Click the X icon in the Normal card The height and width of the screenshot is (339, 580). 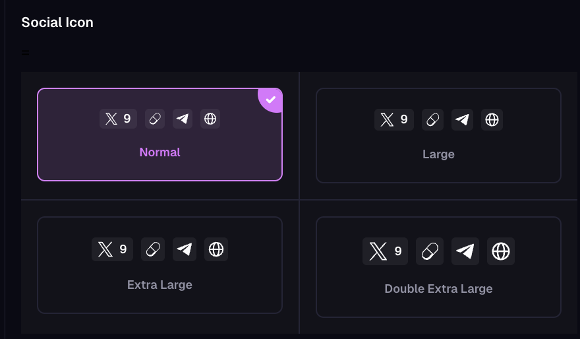click(x=111, y=119)
